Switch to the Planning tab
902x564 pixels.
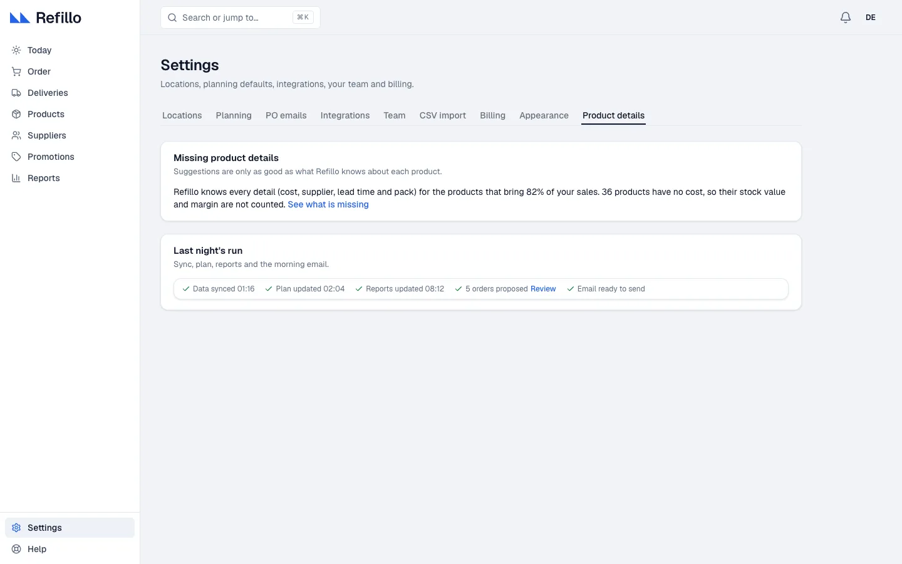[234, 115]
